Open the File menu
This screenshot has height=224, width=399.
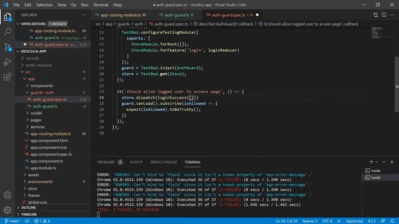[16, 5]
